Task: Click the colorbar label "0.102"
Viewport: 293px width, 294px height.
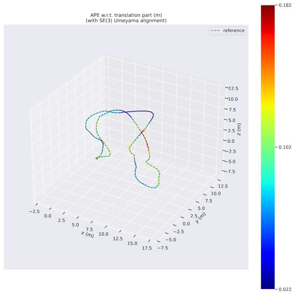Action: click(285, 147)
